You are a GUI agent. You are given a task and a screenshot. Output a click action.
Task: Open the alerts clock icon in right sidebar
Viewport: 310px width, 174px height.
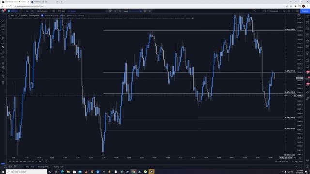tap(307, 23)
